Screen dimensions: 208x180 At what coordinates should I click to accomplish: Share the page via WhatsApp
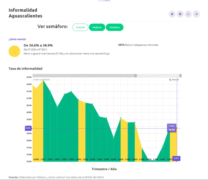click(x=188, y=14)
